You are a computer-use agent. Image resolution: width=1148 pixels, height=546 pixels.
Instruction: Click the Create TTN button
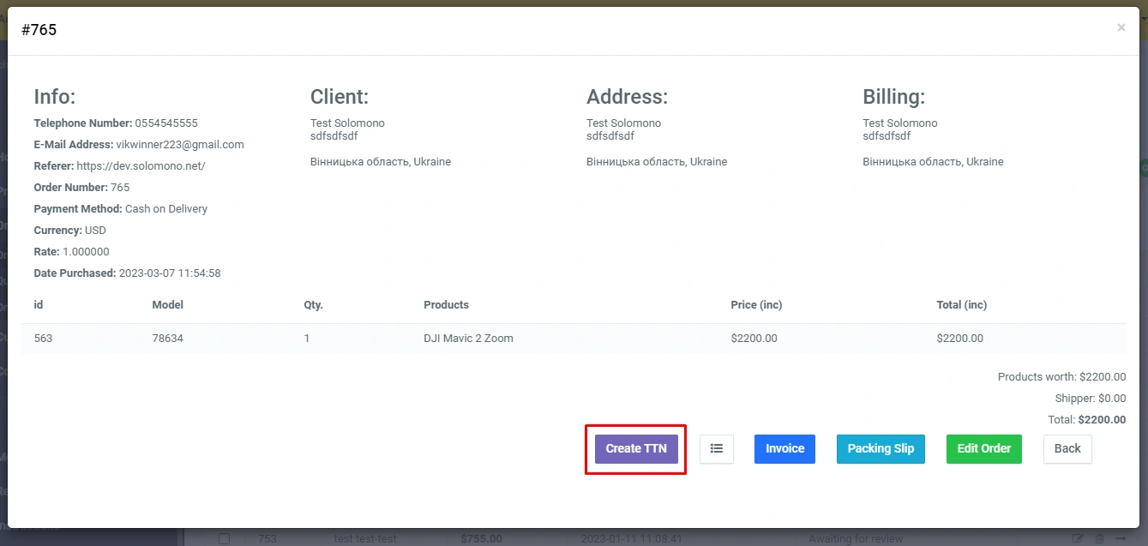tap(635, 448)
